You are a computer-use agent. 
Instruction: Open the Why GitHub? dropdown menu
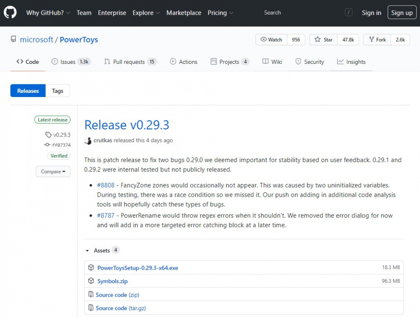coord(48,13)
